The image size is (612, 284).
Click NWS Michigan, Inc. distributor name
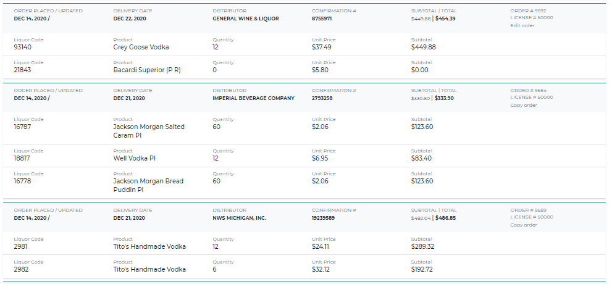click(x=239, y=218)
